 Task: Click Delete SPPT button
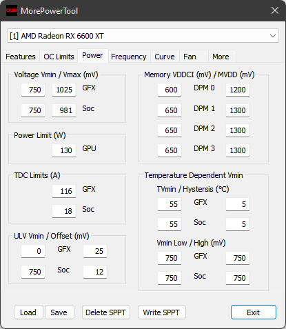(x=106, y=312)
